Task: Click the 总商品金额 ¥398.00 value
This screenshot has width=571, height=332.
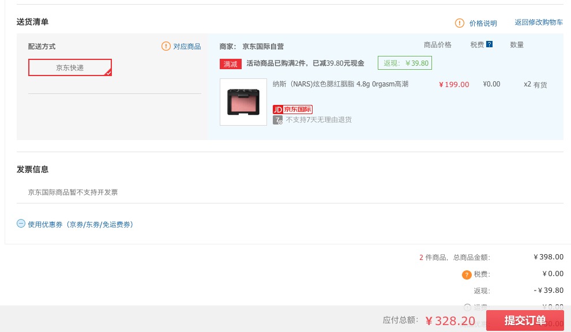Action: tap(549, 257)
